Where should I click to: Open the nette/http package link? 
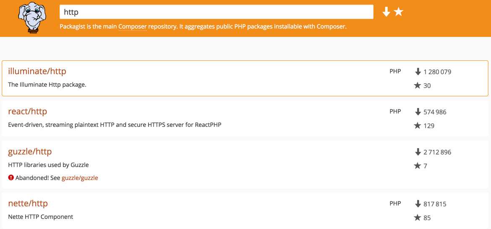(28, 203)
